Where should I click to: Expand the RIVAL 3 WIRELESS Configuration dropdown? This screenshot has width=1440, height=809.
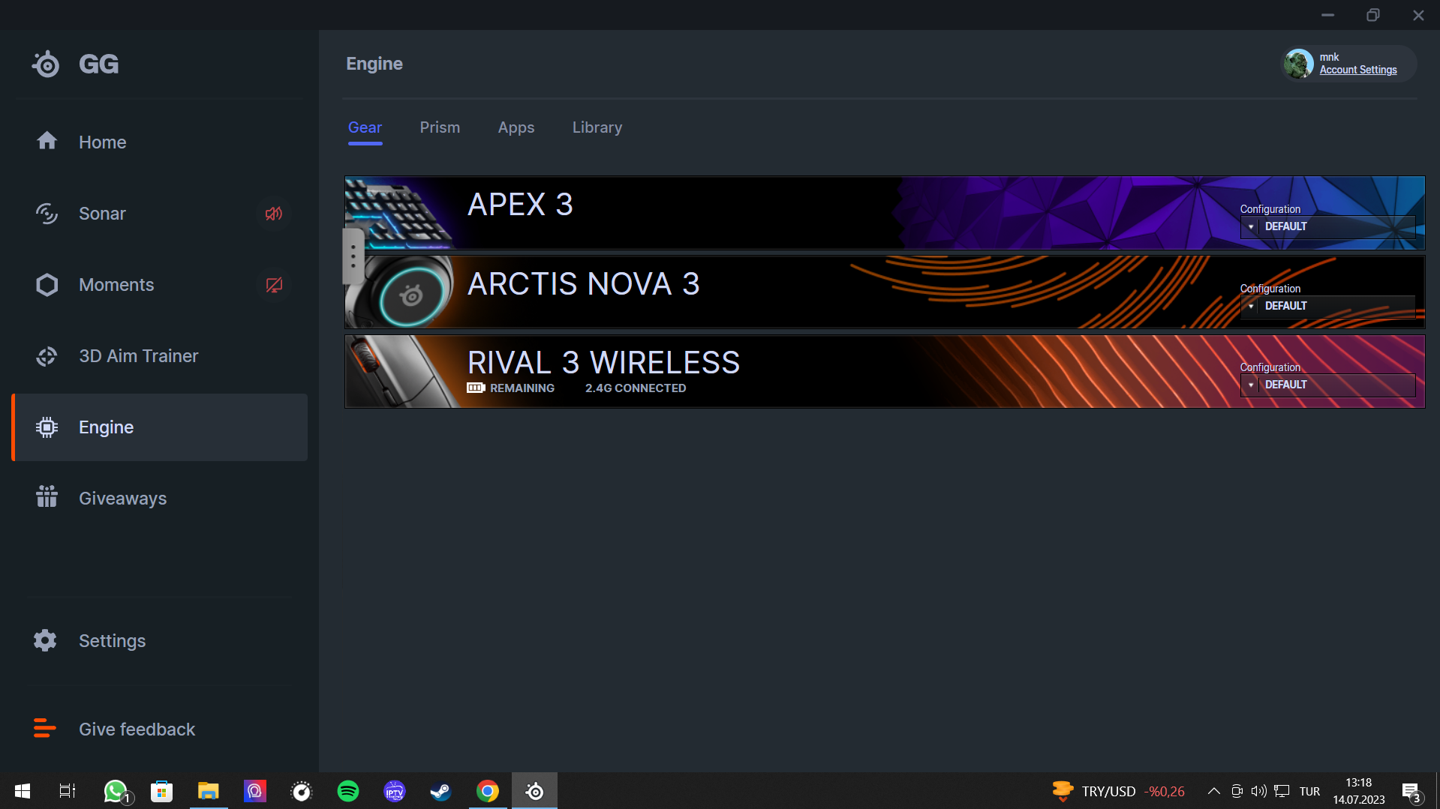(x=1327, y=385)
